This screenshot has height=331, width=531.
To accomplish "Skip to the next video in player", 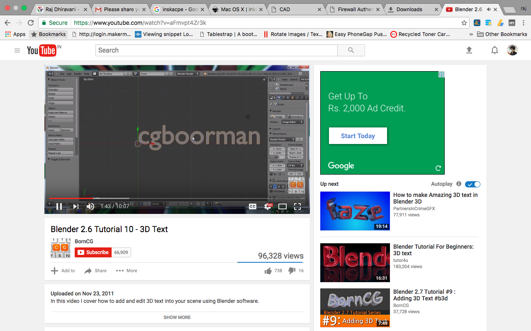I will [76, 206].
